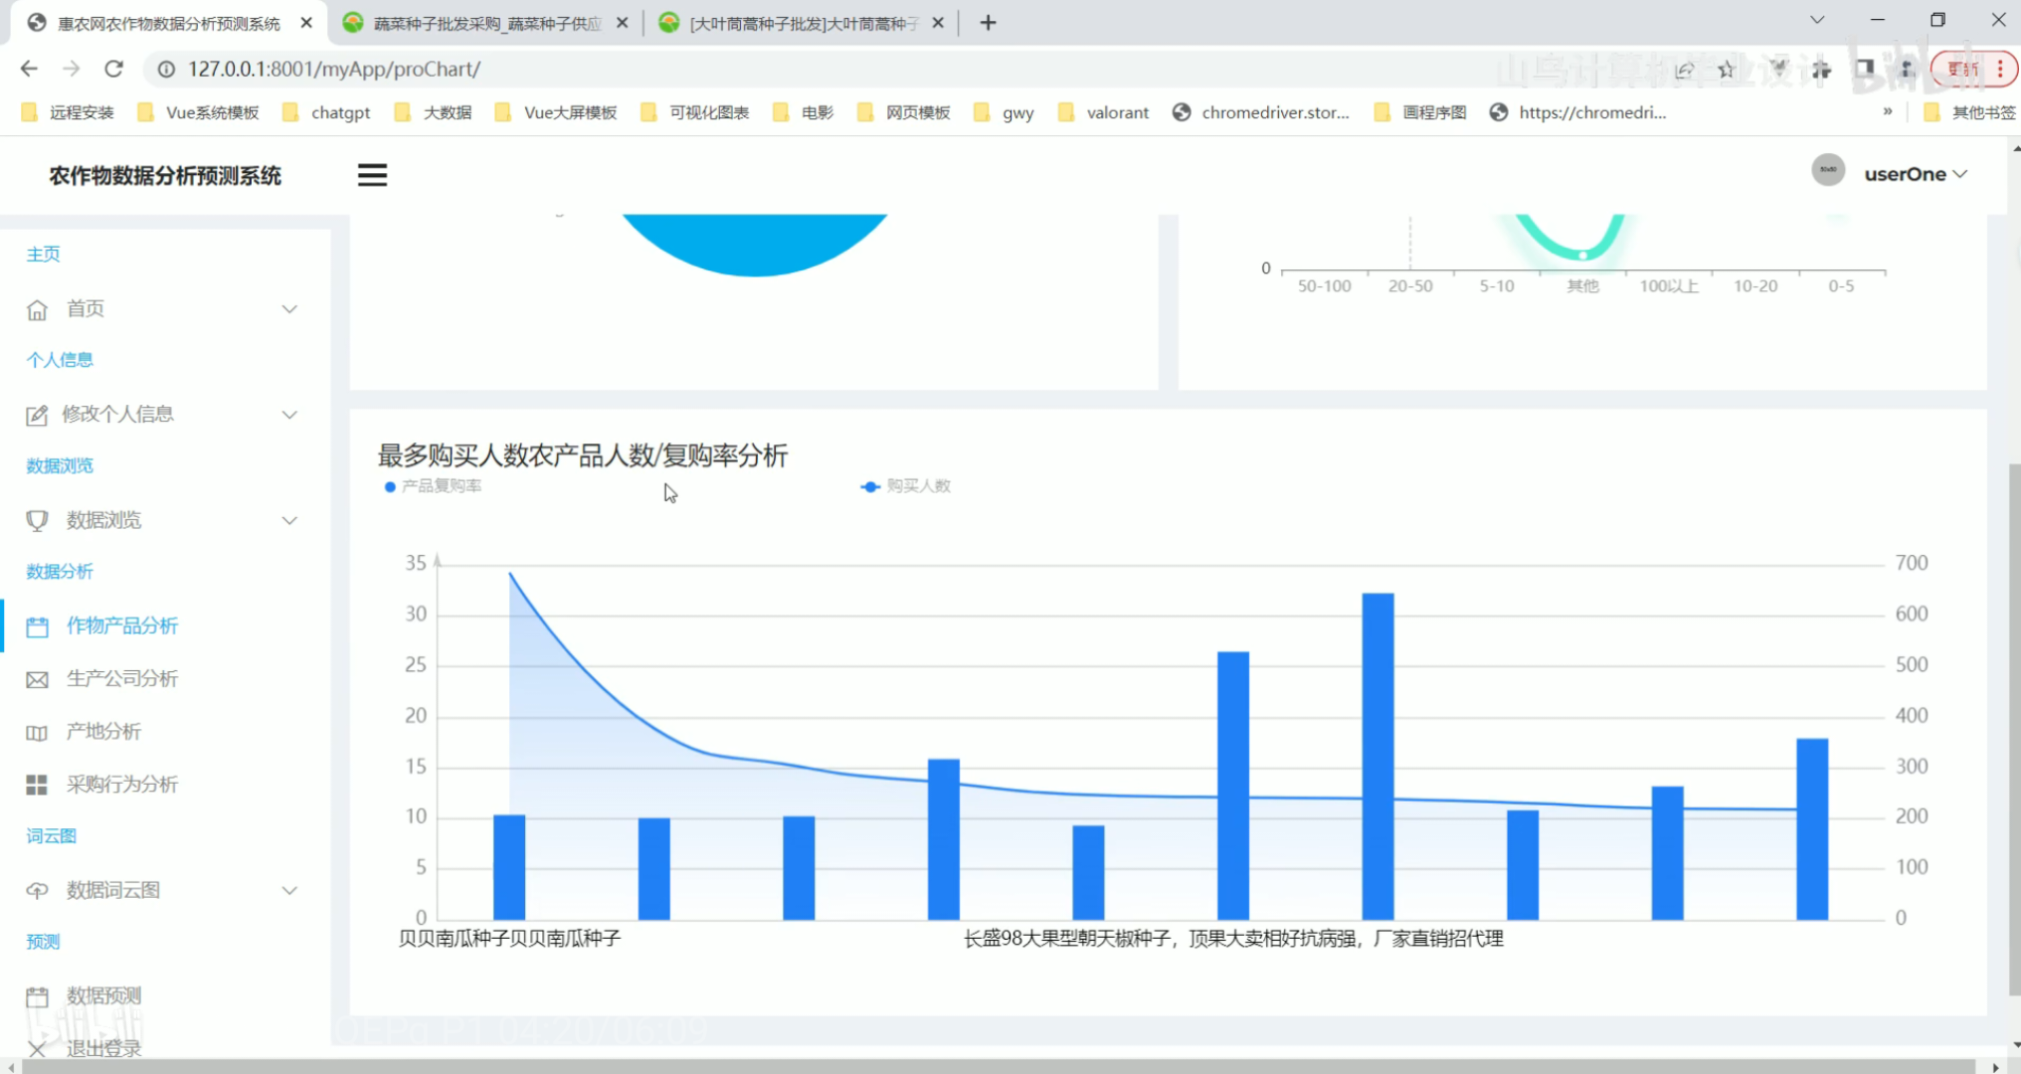2021x1074 pixels.
Task: Open 数据预测 sidebar menu item
Action: [x=103, y=995]
